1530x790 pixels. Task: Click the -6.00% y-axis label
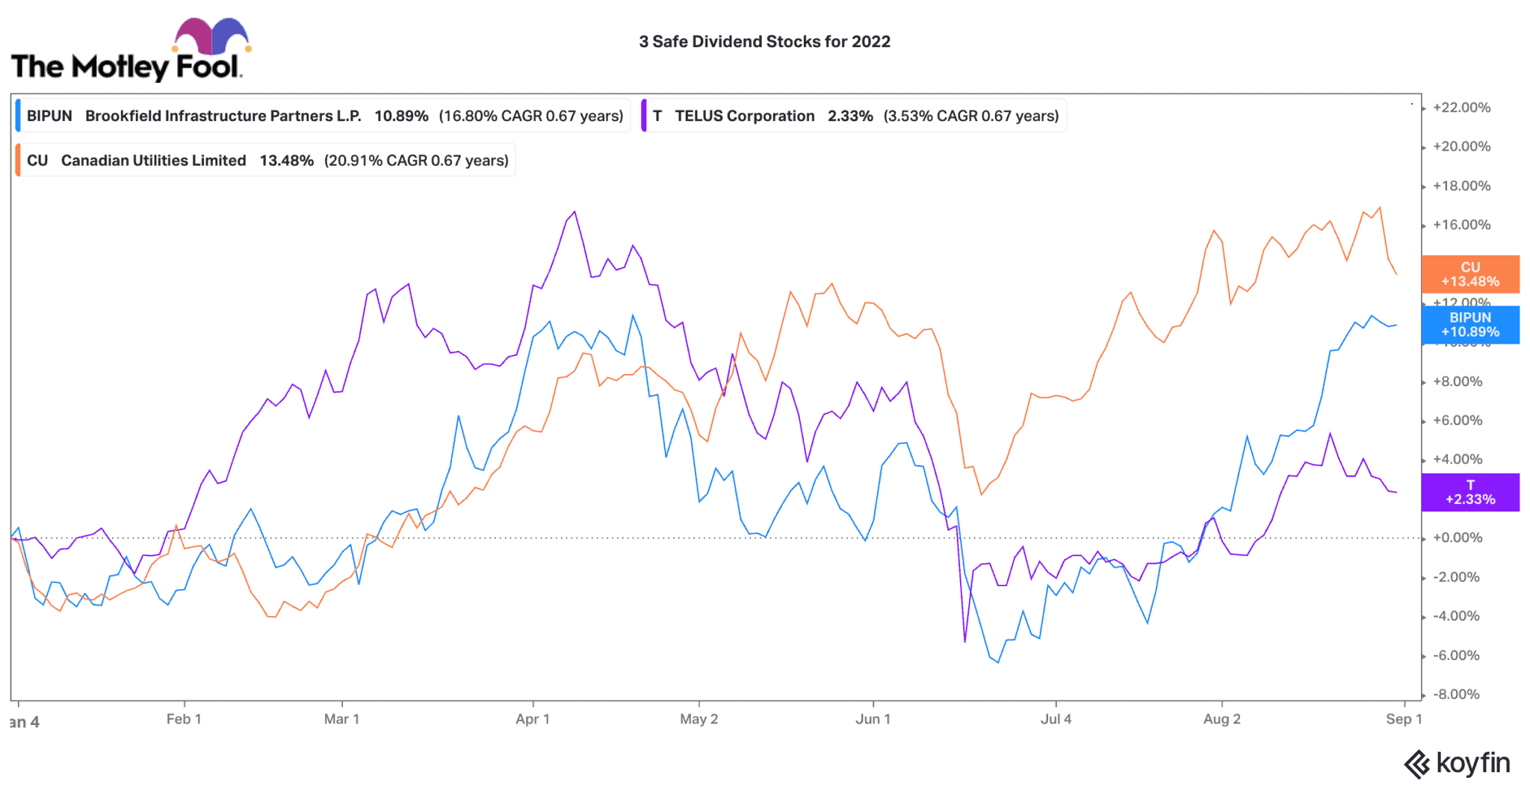coord(1456,656)
